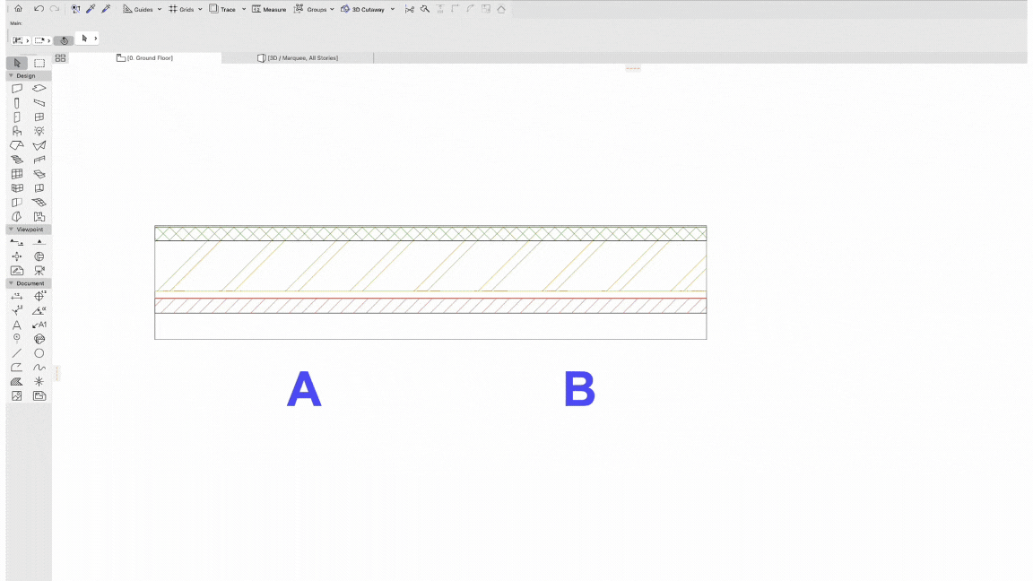This screenshot has width=1033, height=581.
Task: Select the Railing tool
Action: [x=39, y=160]
